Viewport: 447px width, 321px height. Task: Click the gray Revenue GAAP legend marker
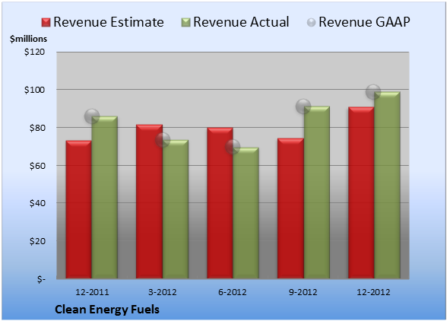pyautogui.click(x=312, y=22)
